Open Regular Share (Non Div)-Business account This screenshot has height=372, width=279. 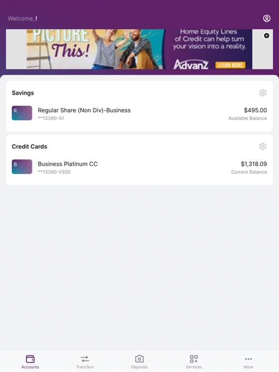[139, 113]
